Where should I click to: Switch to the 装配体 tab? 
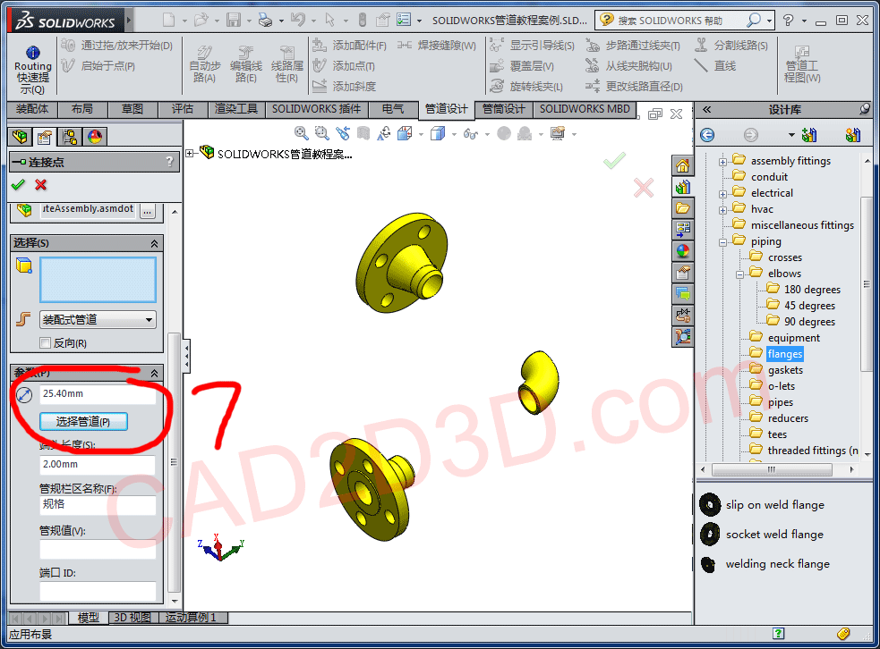click(x=32, y=109)
